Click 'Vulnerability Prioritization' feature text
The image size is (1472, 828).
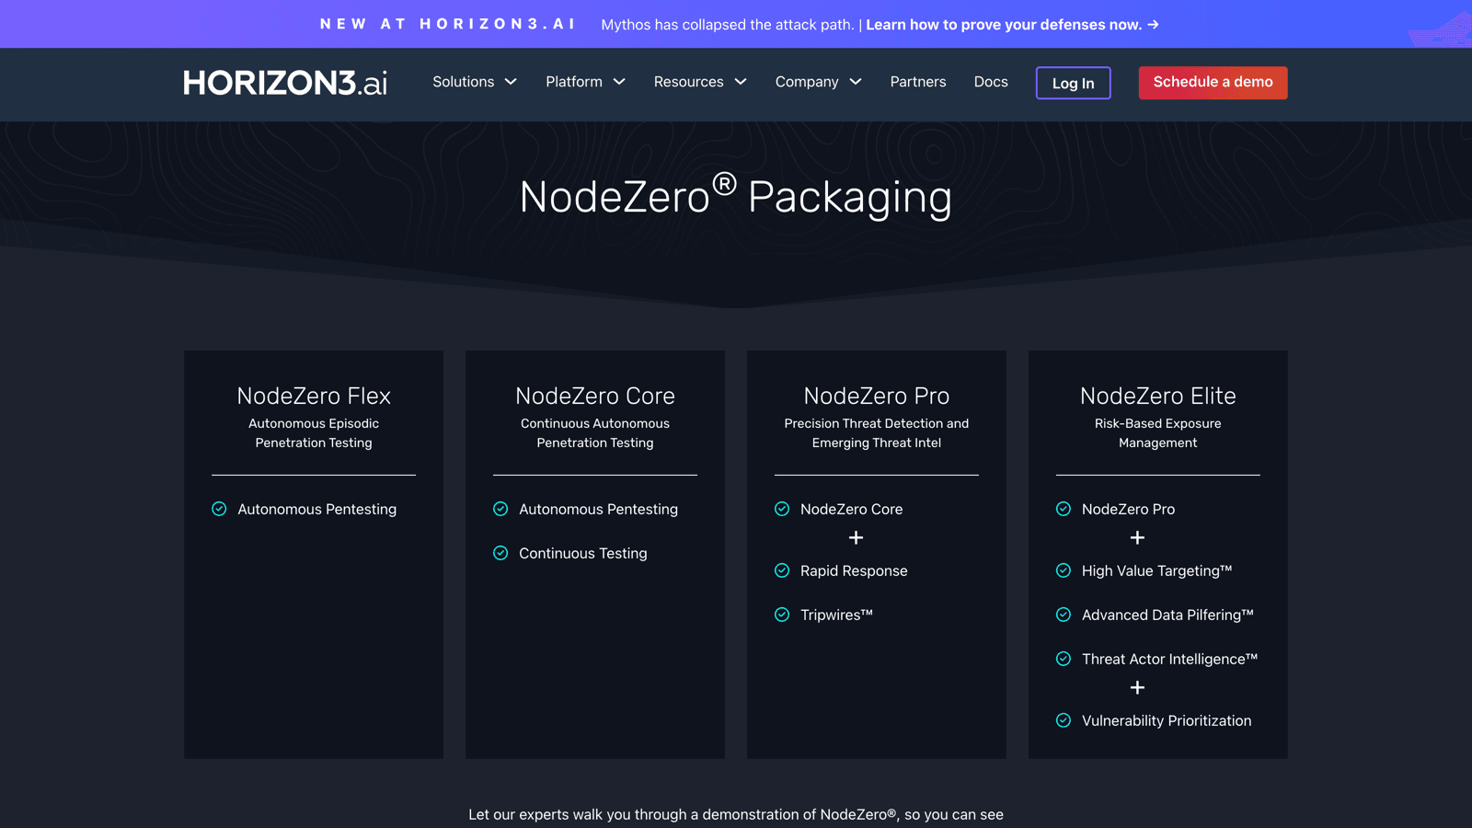point(1167,720)
